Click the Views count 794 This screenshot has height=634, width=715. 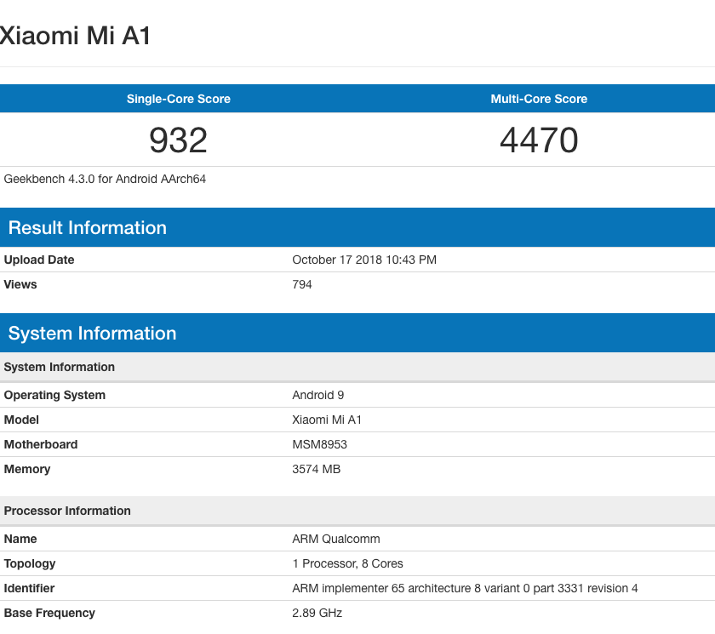point(302,284)
